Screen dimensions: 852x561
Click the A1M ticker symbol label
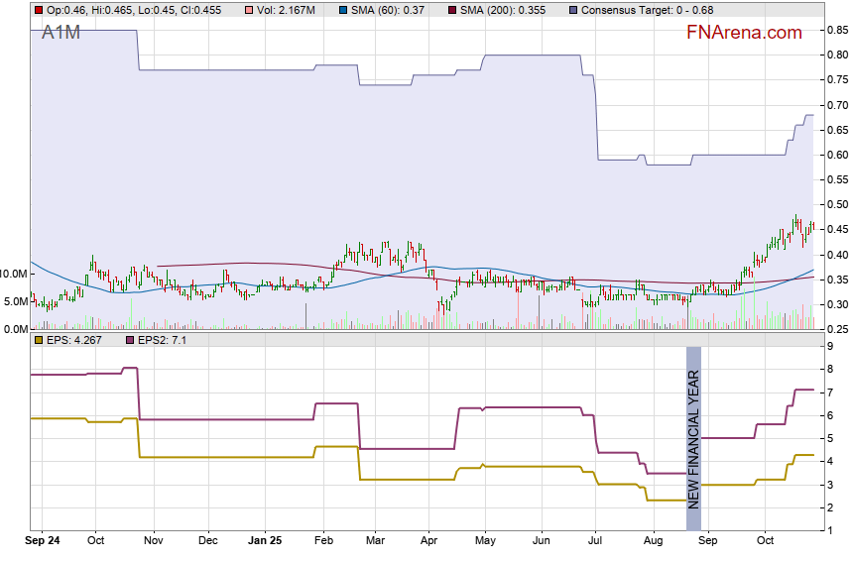coord(61,33)
